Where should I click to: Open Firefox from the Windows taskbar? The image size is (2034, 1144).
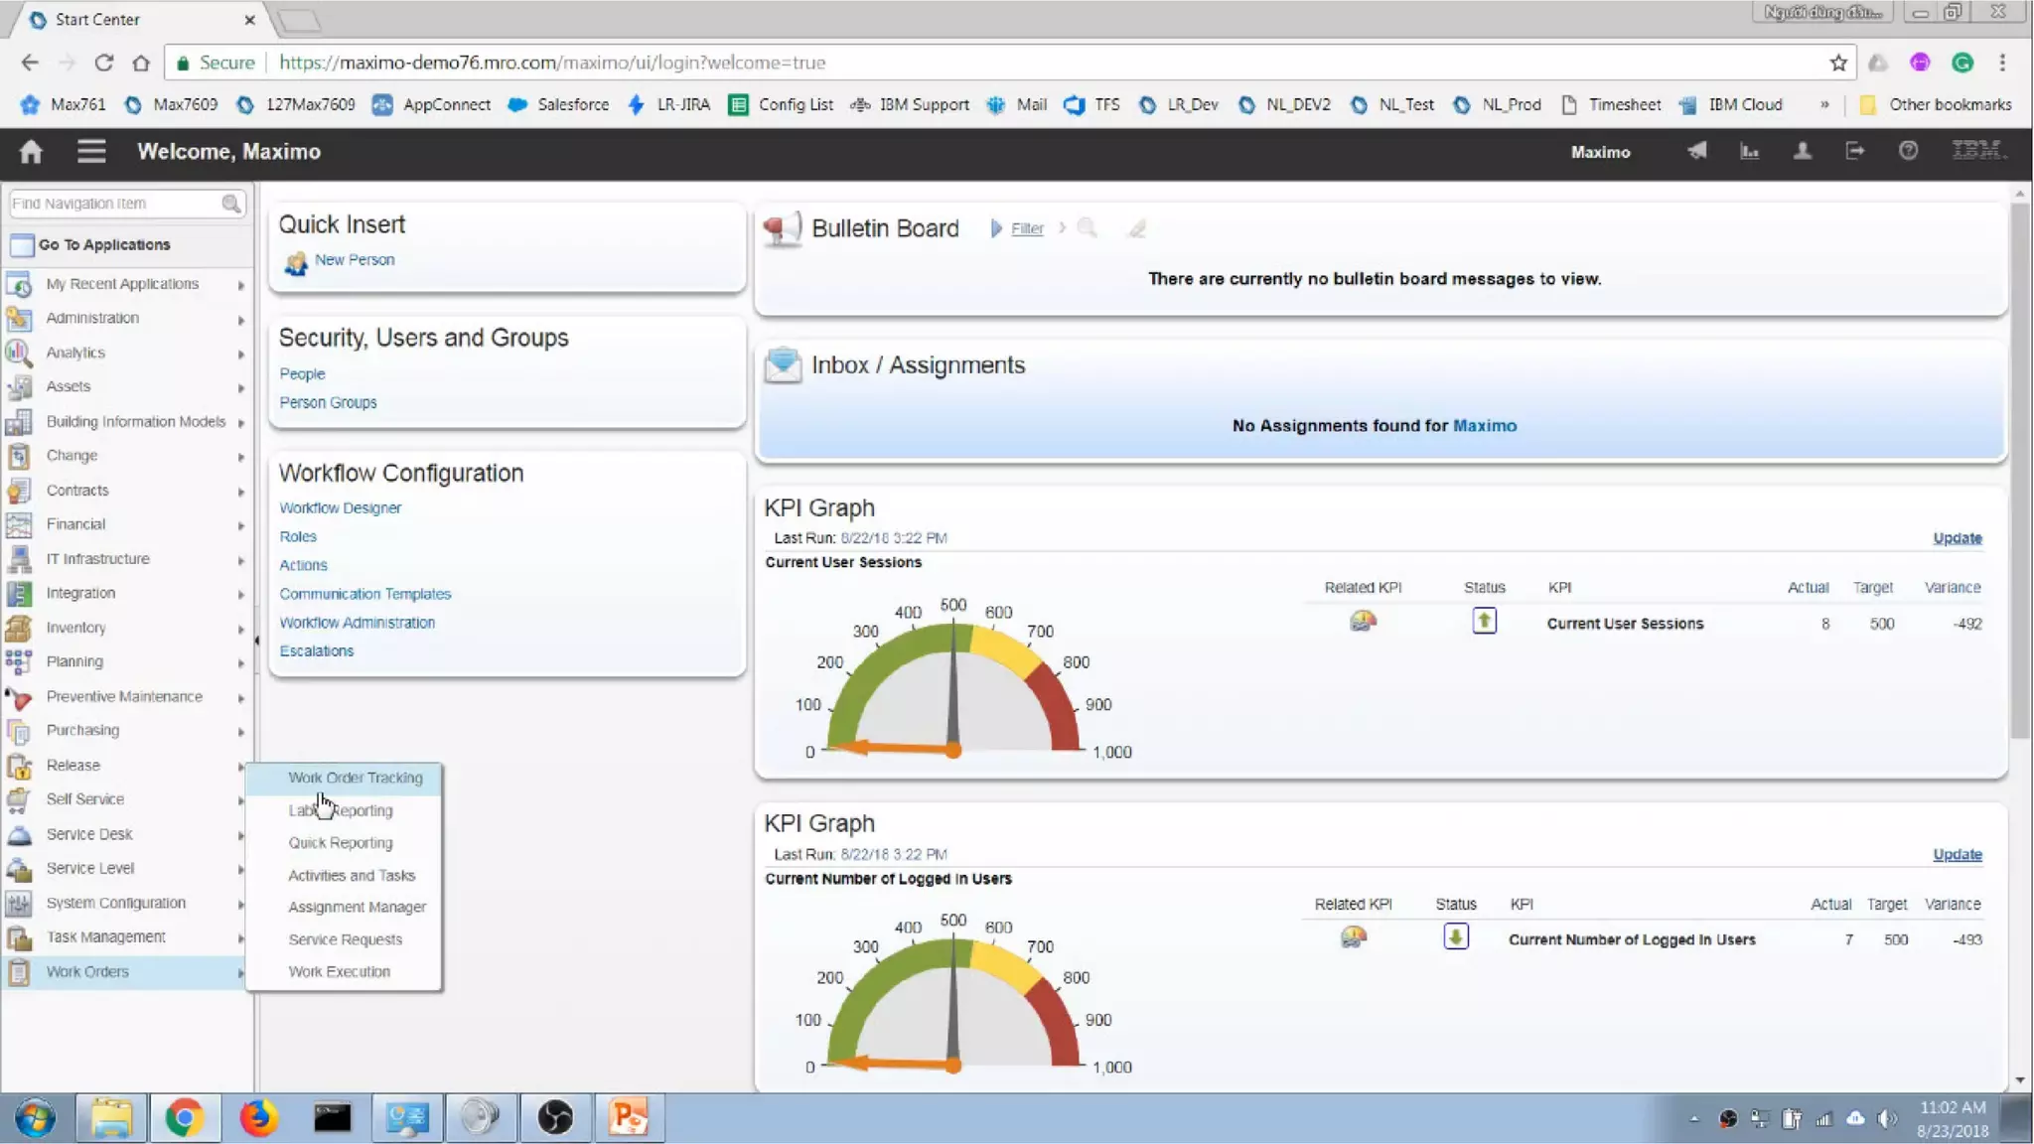coord(258,1118)
